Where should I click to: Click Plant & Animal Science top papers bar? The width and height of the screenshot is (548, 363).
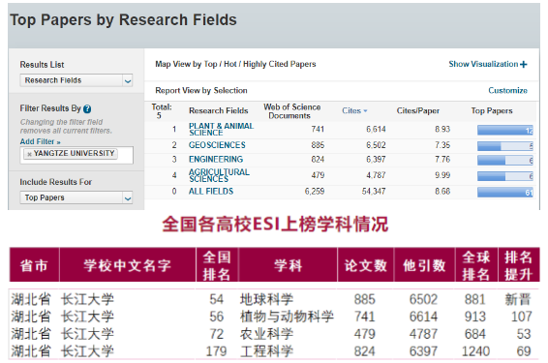tap(505, 130)
